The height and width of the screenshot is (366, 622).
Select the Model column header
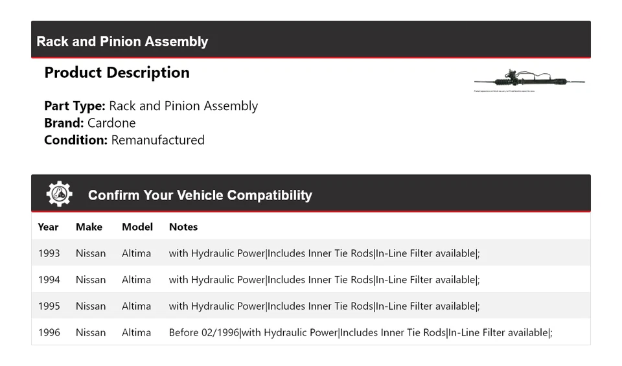[137, 227]
